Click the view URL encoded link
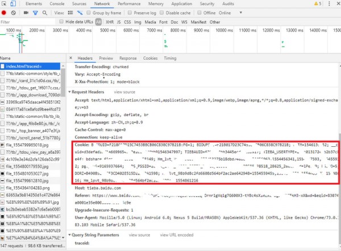The image size is (341, 251). click(176, 234)
